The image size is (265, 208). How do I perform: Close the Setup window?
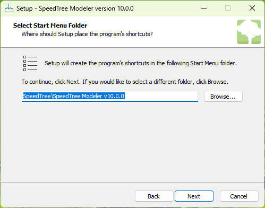(252, 8)
